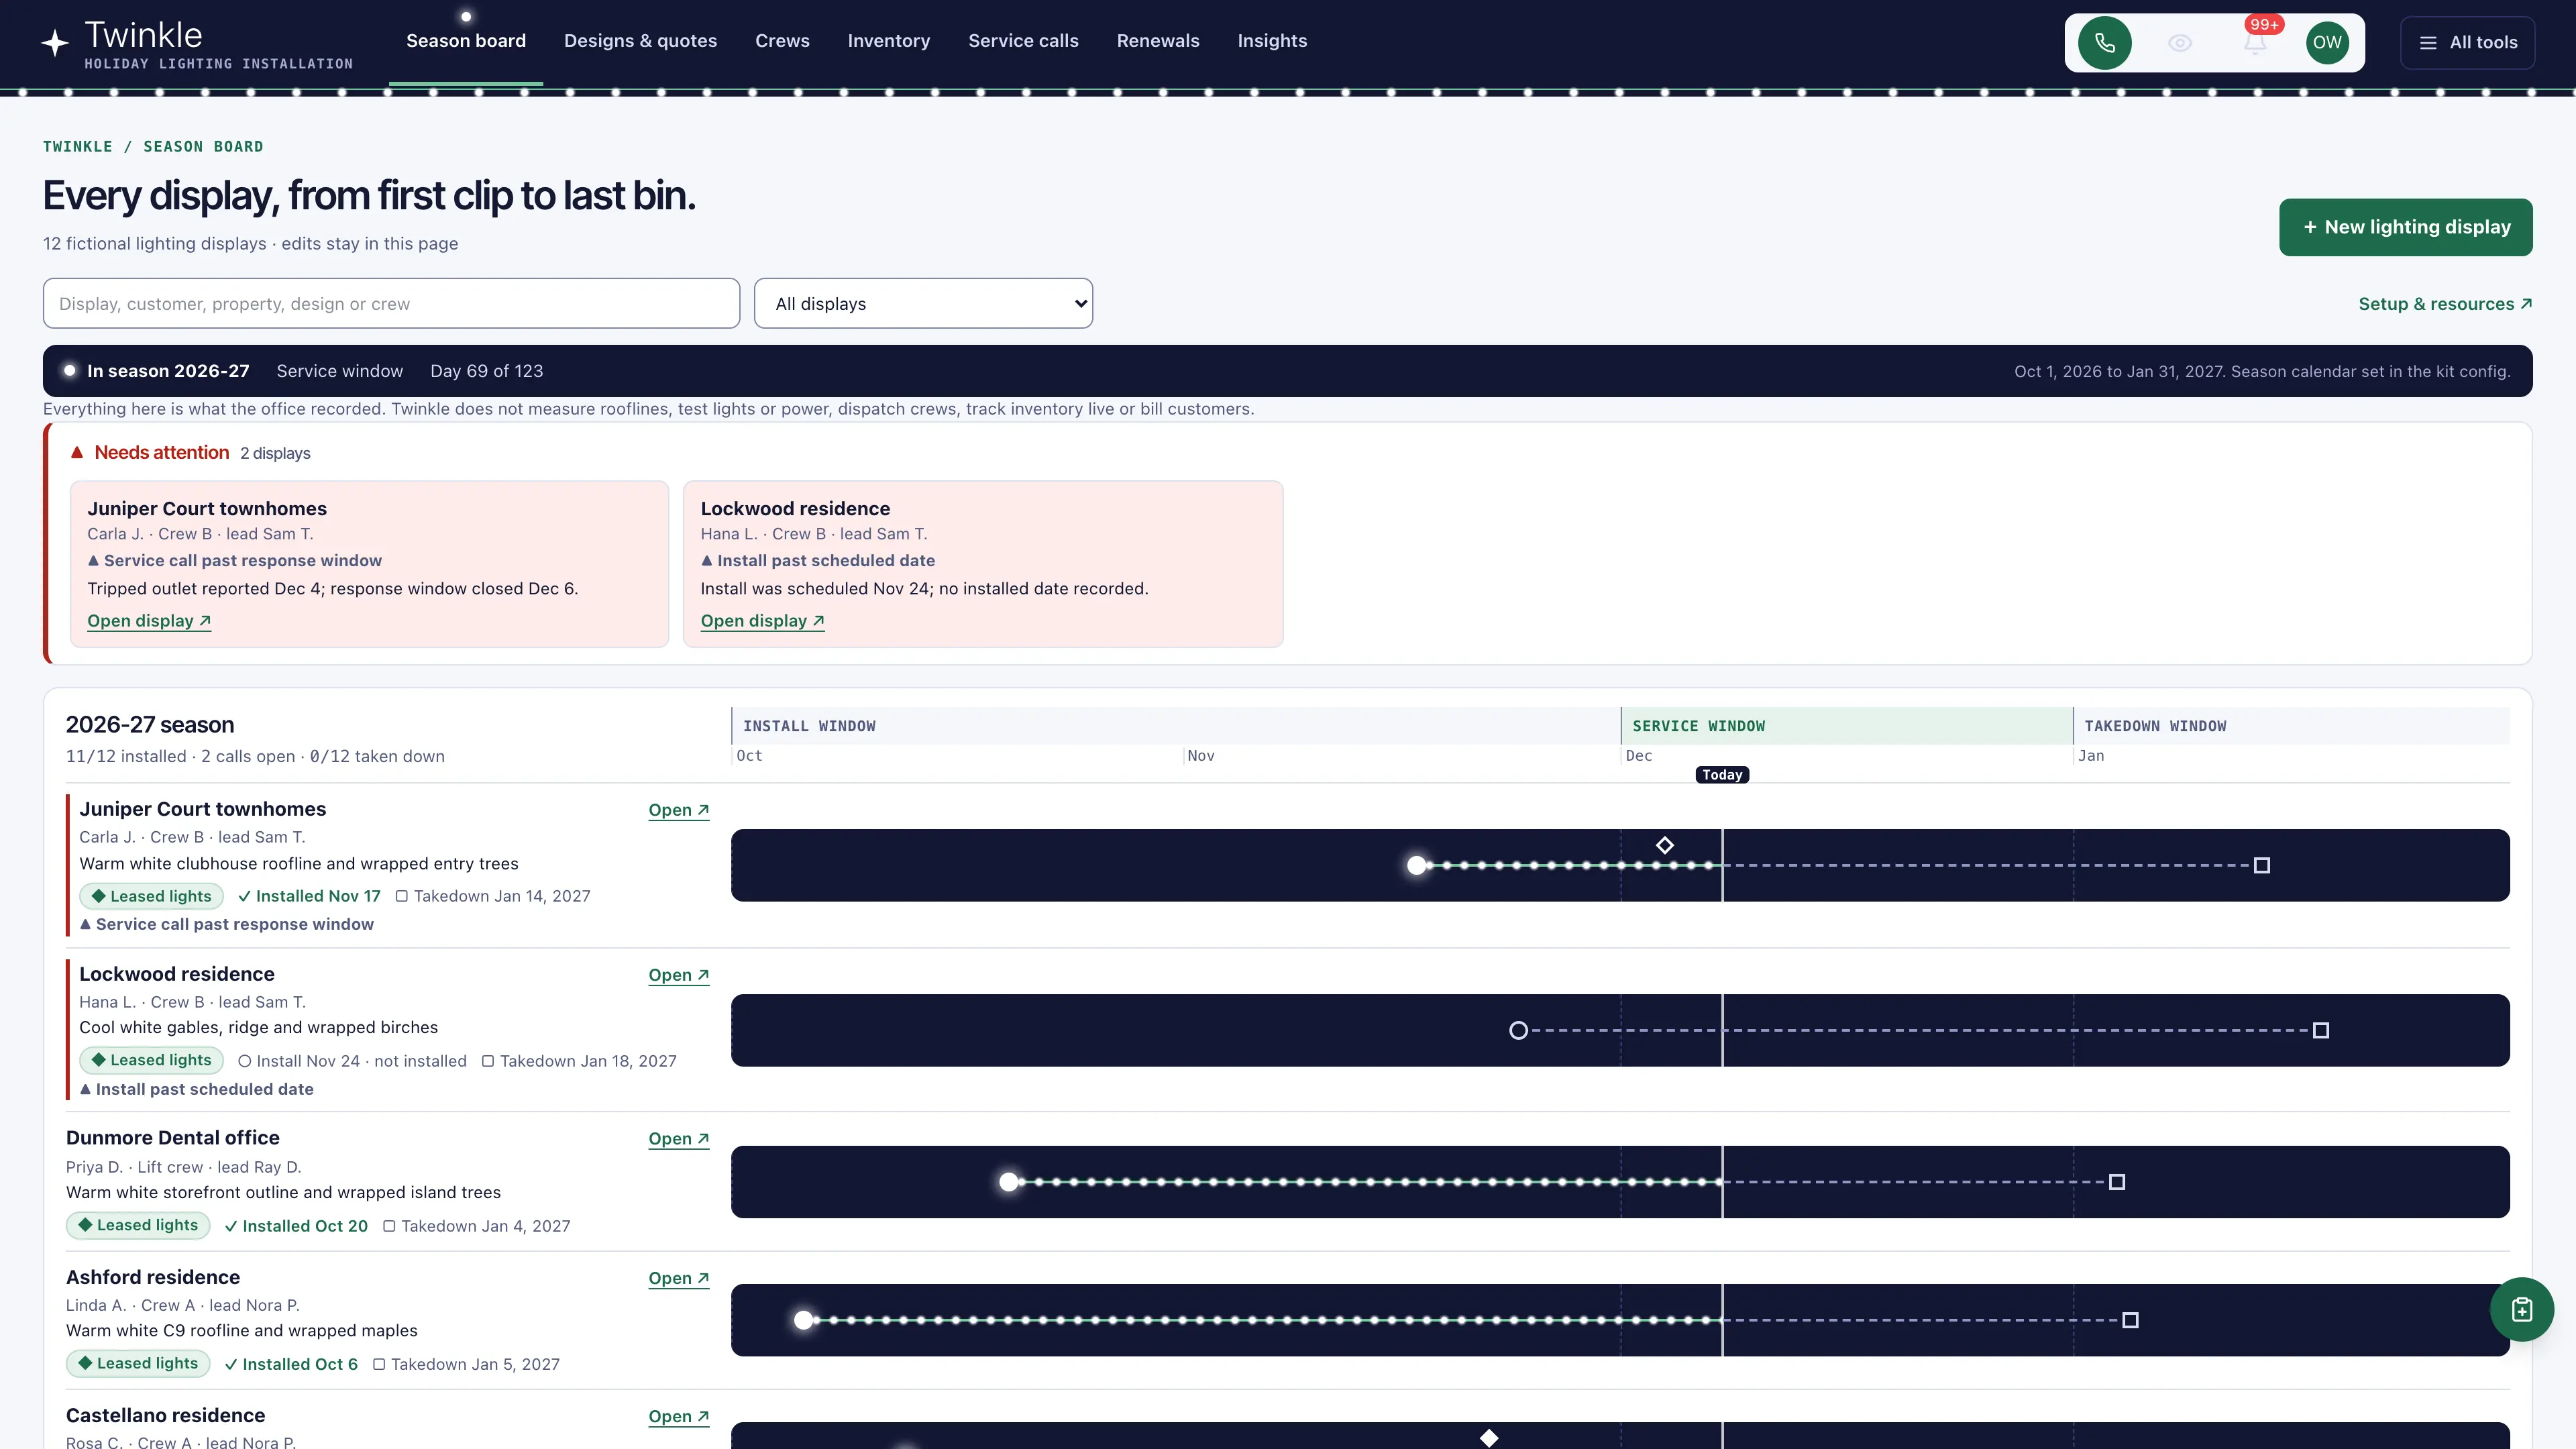Click the Today timeline marker
The image size is (2576, 1449).
tap(1722, 775)
